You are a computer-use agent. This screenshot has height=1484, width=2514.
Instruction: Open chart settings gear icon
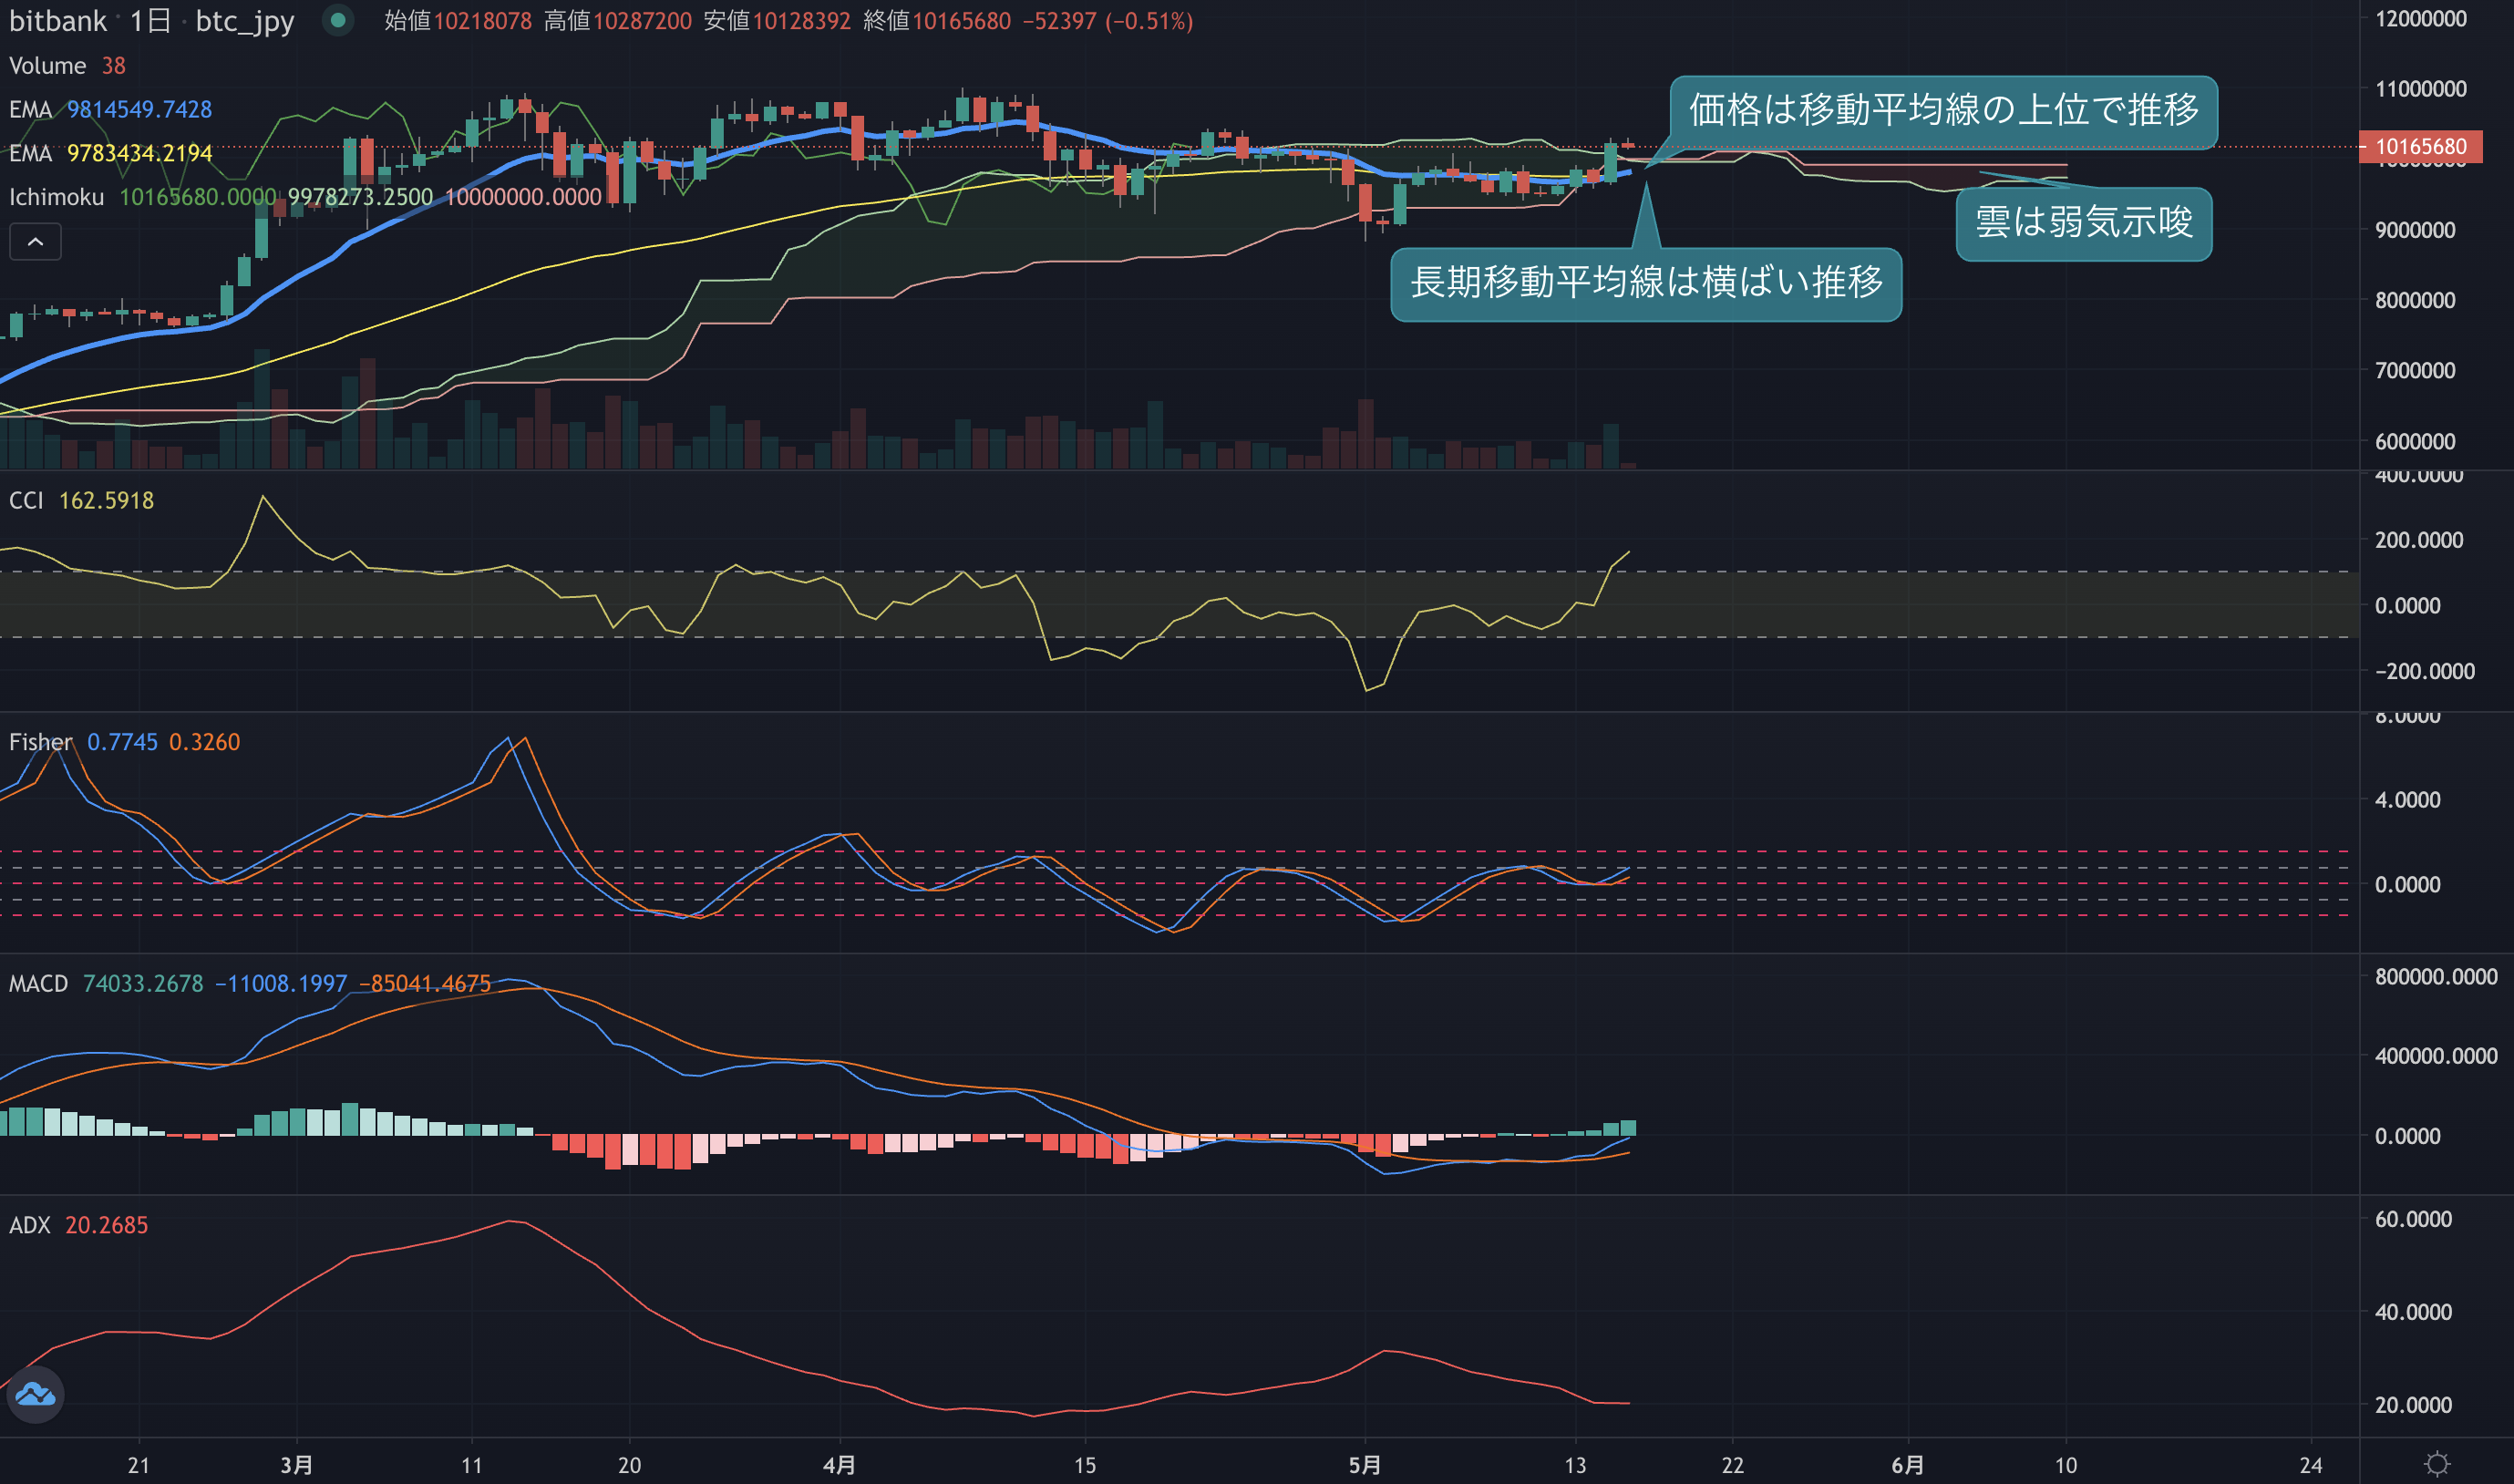coord(2437,1464)
